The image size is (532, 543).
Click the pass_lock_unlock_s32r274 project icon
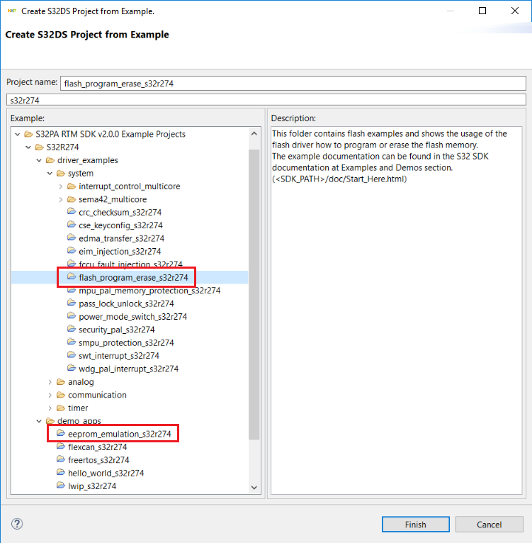click(72, 303)
